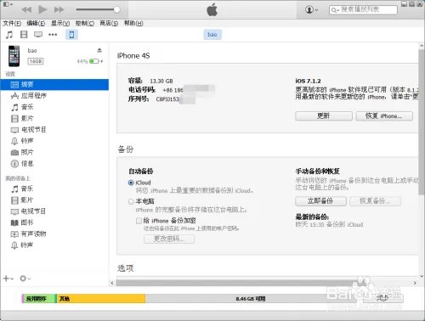Click the play button
Image resolution: width=425 pixels, height=321 pixels.
[x=42, y=9]
